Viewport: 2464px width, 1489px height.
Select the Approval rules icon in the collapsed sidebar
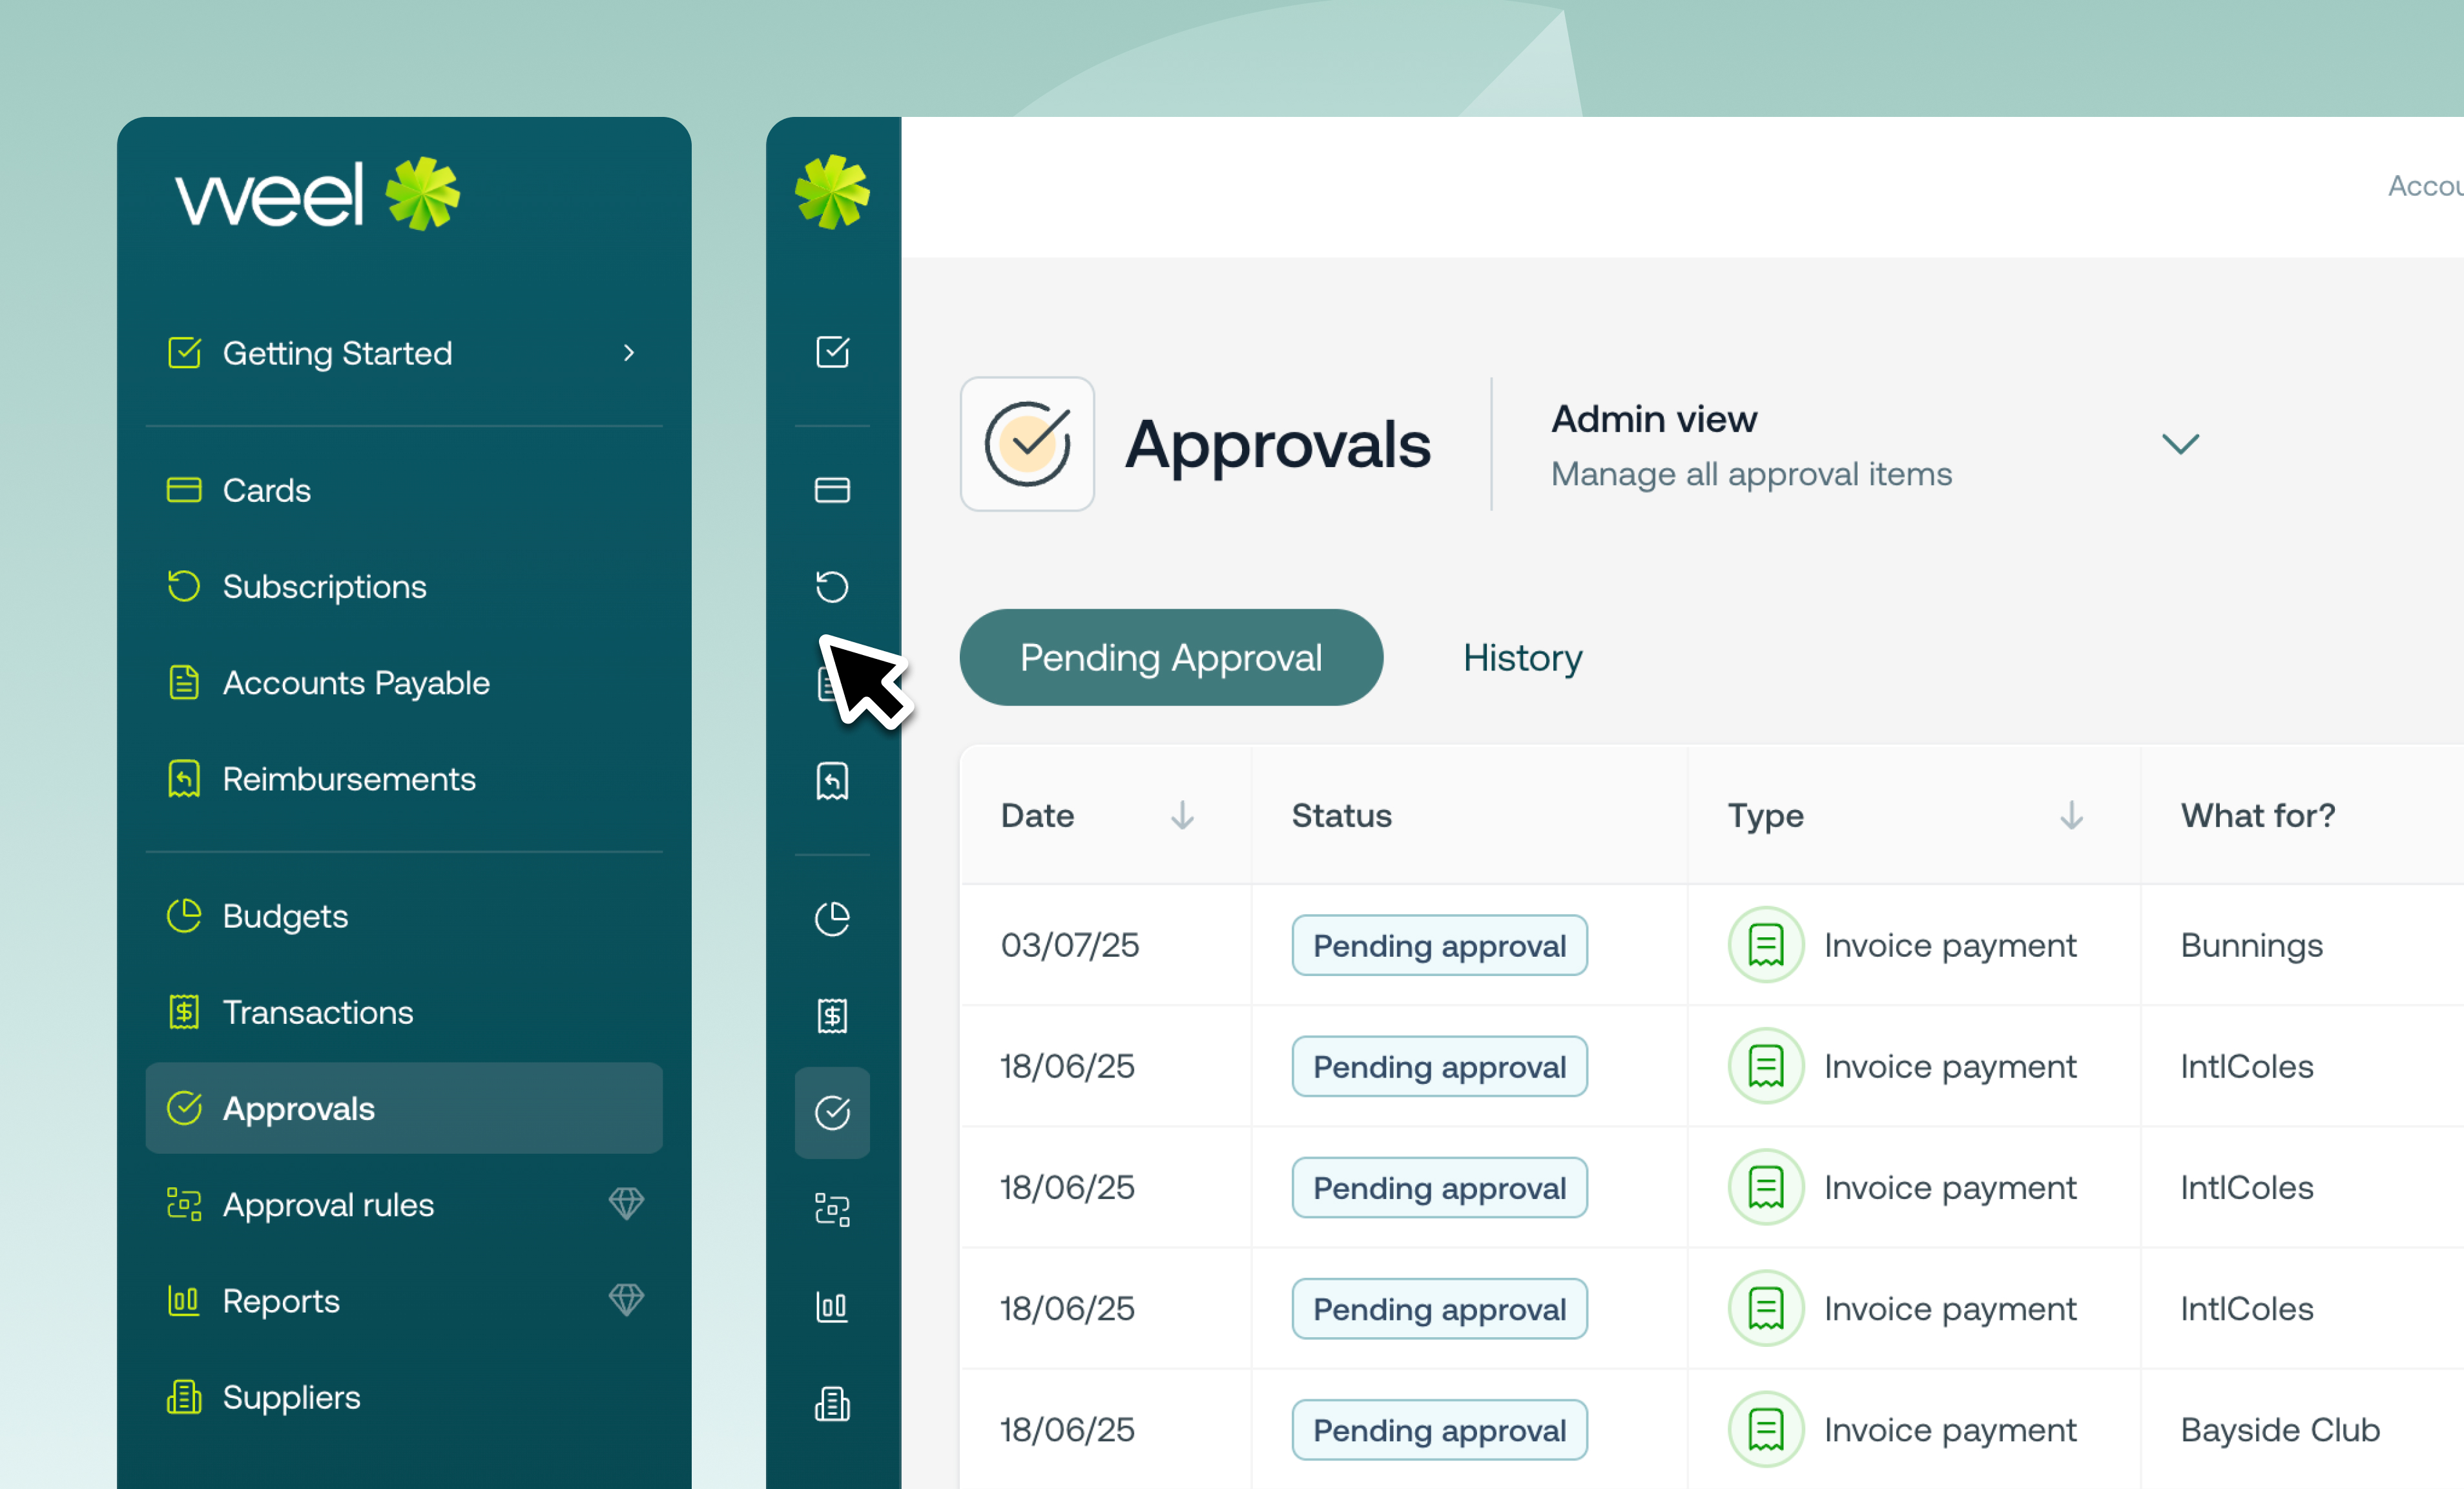pyautogui.click(x=832, y=1209)
